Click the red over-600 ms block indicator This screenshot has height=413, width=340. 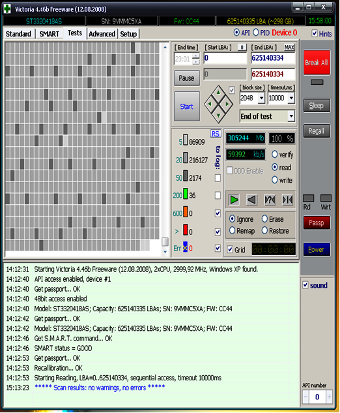(186, 230)
